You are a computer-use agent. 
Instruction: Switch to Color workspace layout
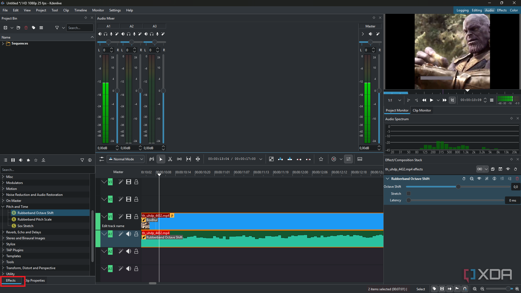click(x=514, y=10)
